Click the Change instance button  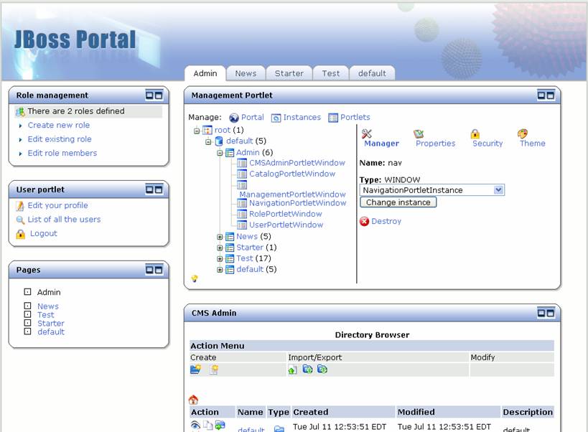398,202
